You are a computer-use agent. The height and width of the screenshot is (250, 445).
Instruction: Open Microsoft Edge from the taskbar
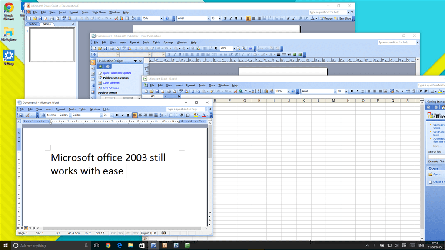pyautogui.click(x=120, y=246)
